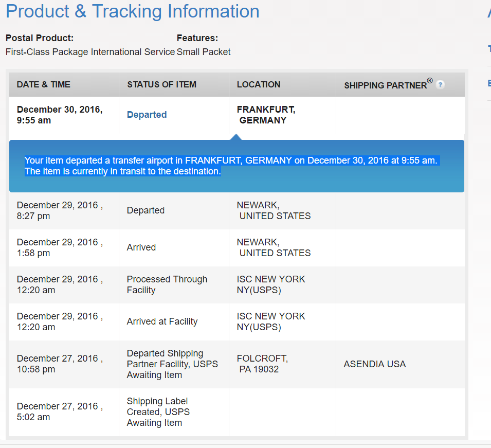The height and width of the screenshot is (448, 491).
Task: Click the FRANKFURT, GERMANY location cell
Action: click(x=266, y=115)
